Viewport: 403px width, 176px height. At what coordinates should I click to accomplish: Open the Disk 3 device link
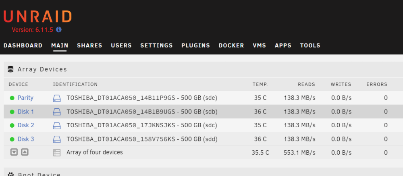[26, 139]
